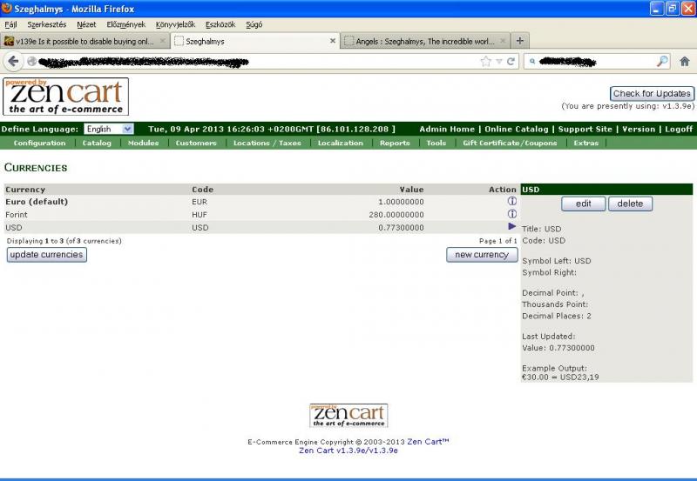
Task: Click the search magnifier icon in search box
Action: [662, 61]
